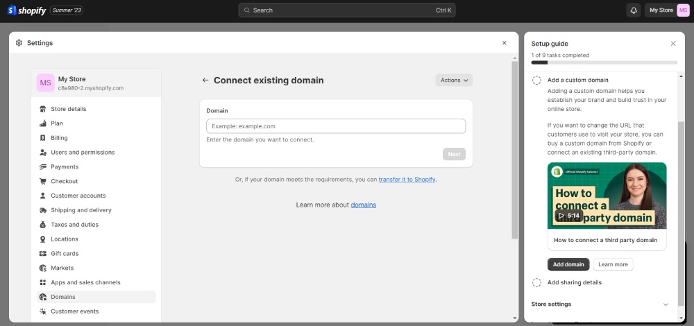Screen dimensions: 694x326
Task: Open notifications bell
Action: (x=634, y=10)
